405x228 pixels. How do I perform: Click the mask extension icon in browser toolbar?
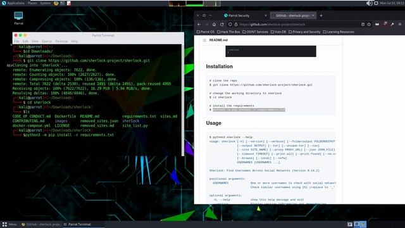tap(377, 24)
